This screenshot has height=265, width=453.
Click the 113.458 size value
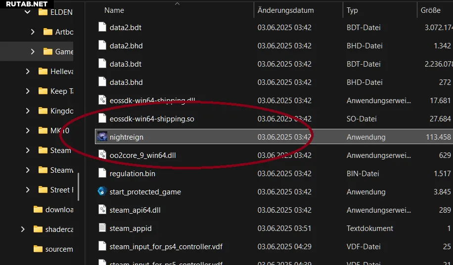point(438,137)
